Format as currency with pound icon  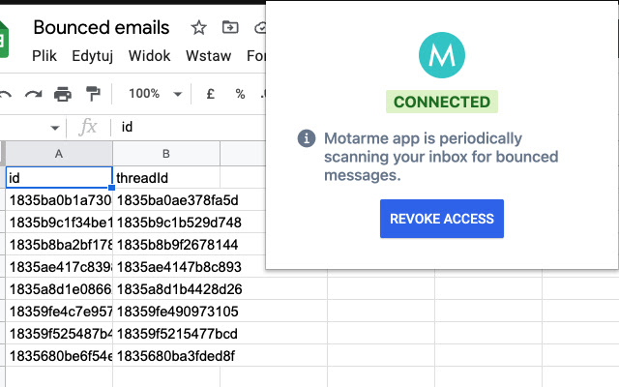pos(210,94)
